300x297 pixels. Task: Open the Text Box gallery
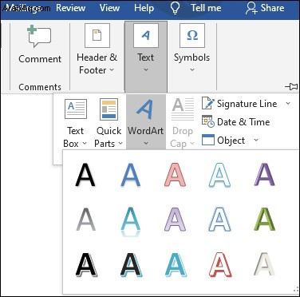pos(76,122)
